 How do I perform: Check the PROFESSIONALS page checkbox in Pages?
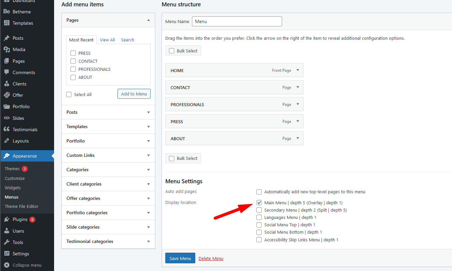73,69
